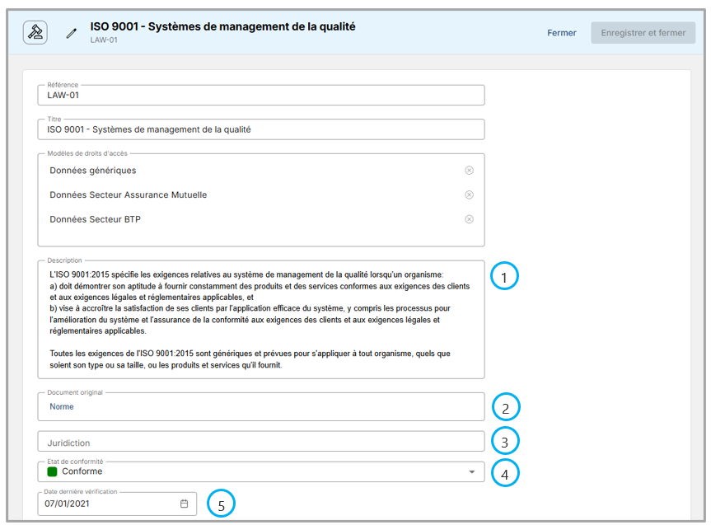This screenshot has height=525, width=711.
Task: Select the Données génériques list item
Action: 93,171
